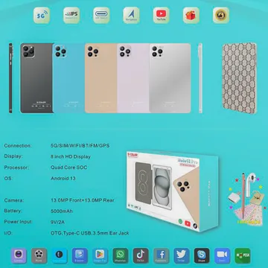Open the WhatsApp icon in bottom row
This screenshot has width=268, height=268.
[121, 255]
